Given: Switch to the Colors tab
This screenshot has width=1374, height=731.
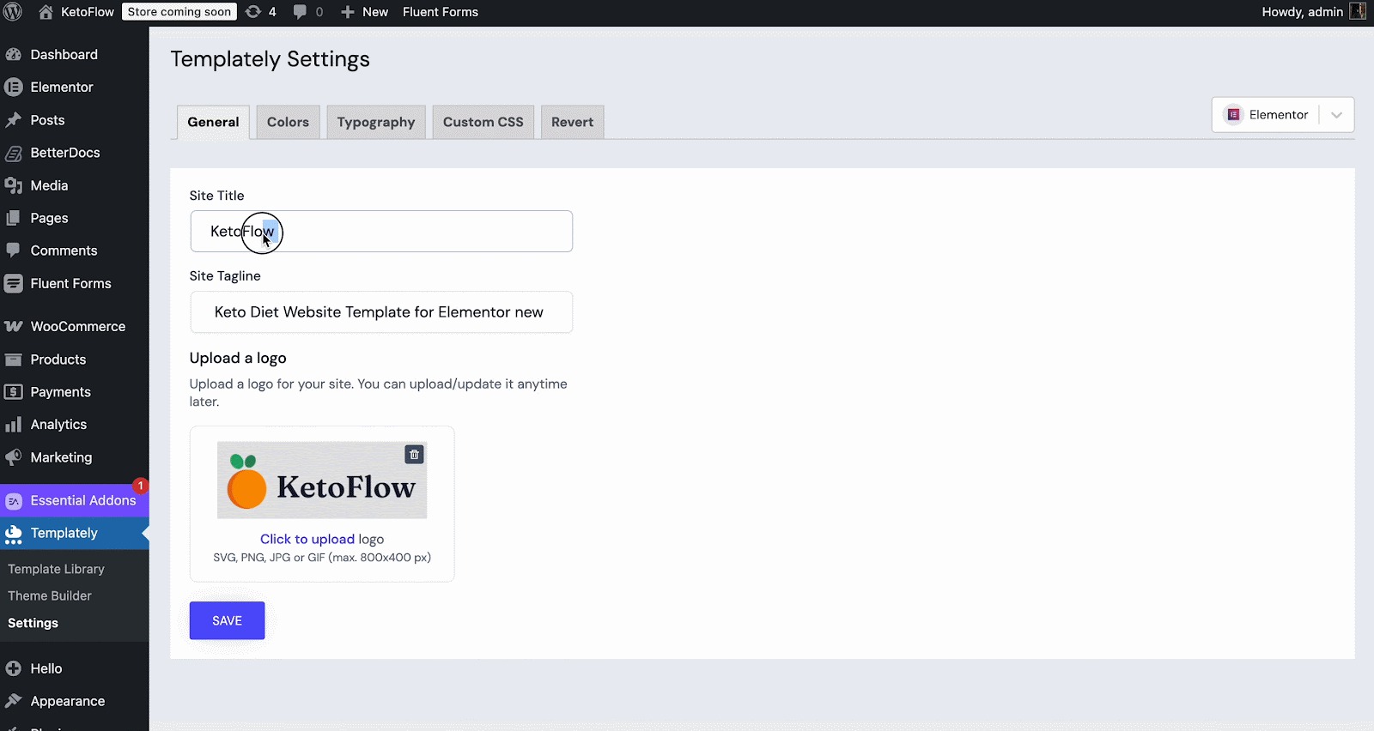Looking at the screenshot, I should click(x=288, y=122).
